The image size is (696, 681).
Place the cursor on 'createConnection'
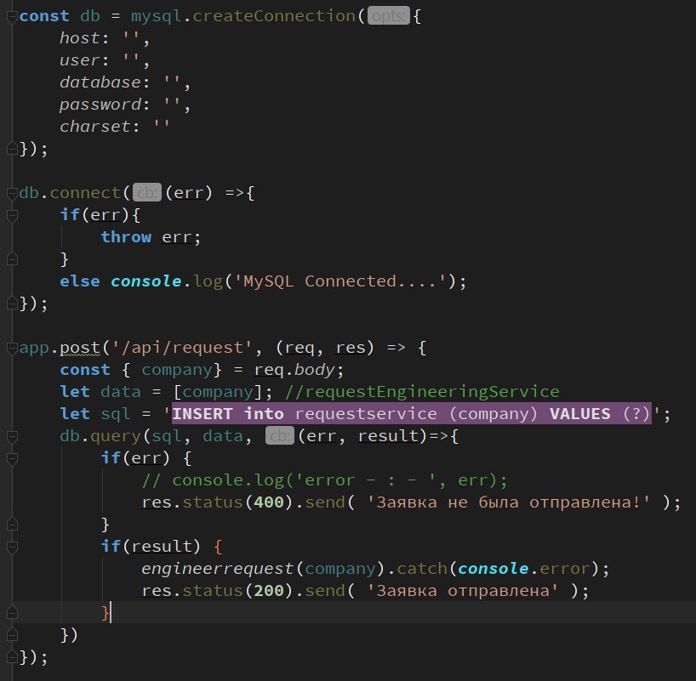(x=274, y=16)
